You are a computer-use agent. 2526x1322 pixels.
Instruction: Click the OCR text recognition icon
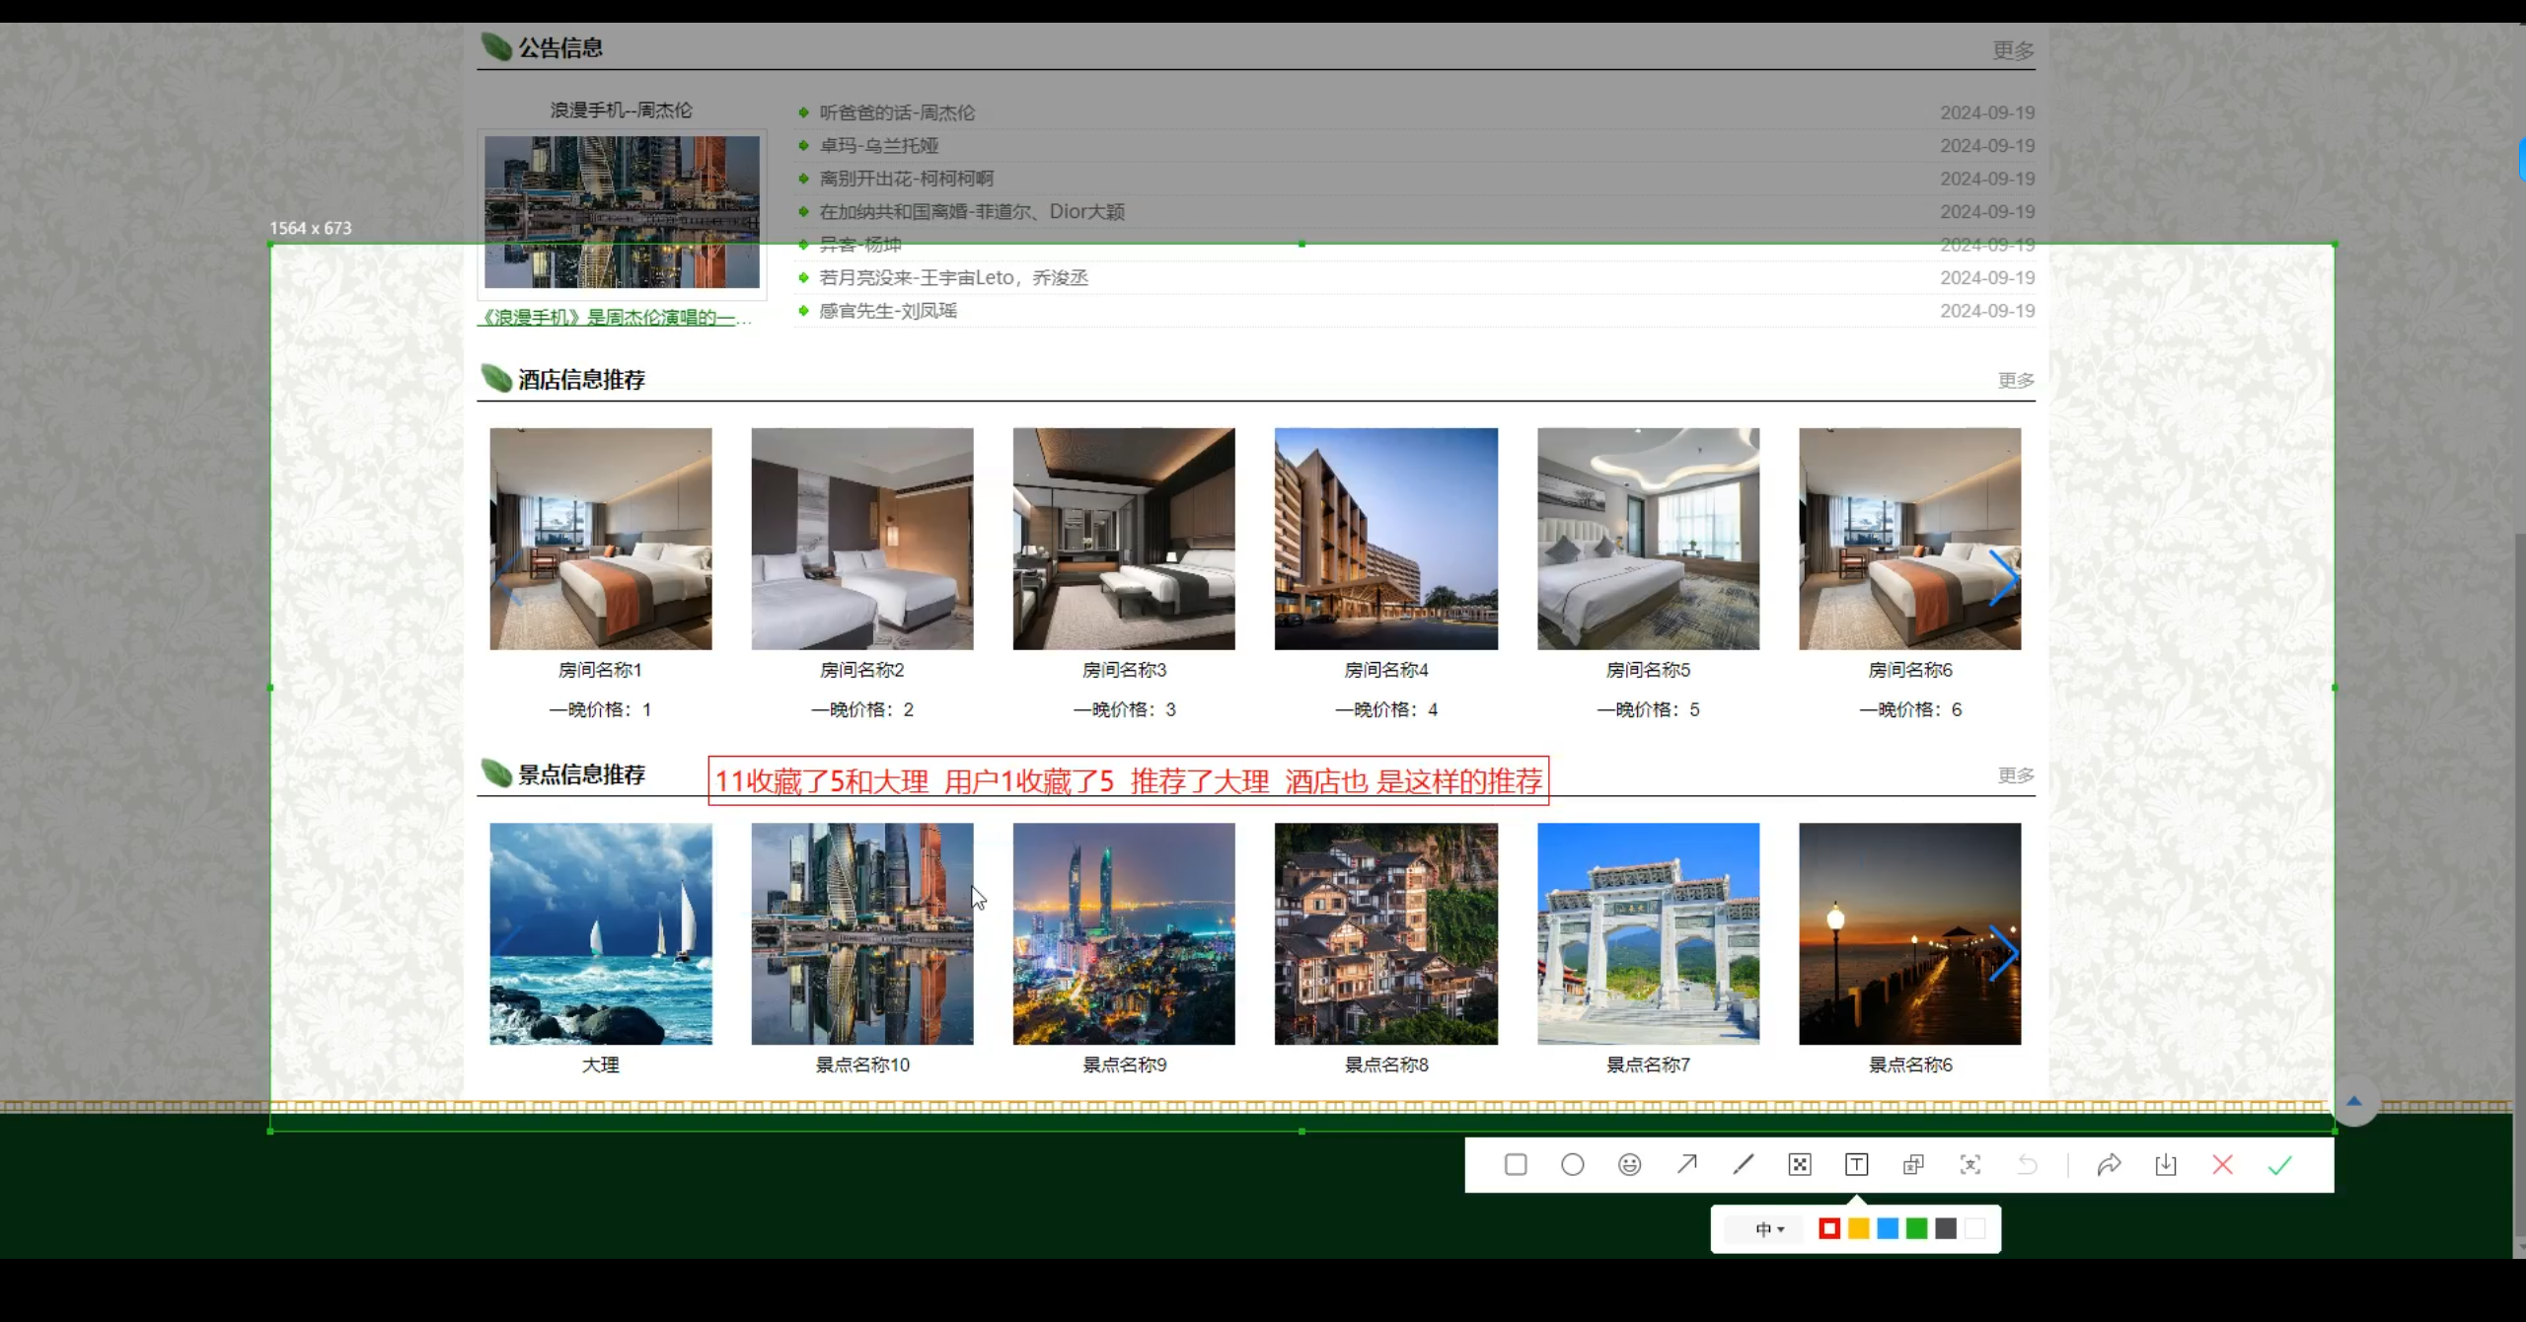pos(1969,1164)
